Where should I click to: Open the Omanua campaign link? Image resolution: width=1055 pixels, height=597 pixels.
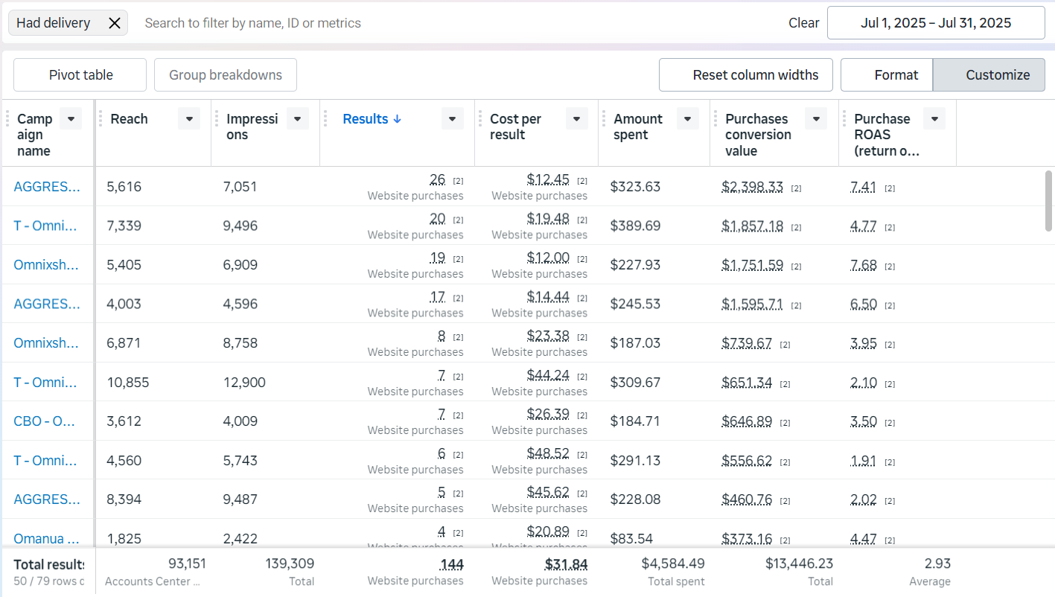pyautogui.click(x=46, y=538)
